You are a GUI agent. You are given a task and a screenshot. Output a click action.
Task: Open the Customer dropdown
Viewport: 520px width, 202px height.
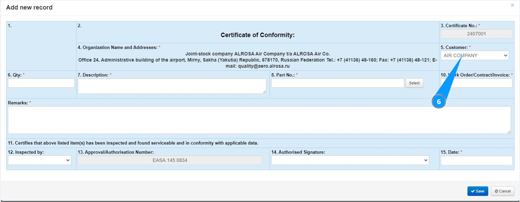[x=474, y=55]
